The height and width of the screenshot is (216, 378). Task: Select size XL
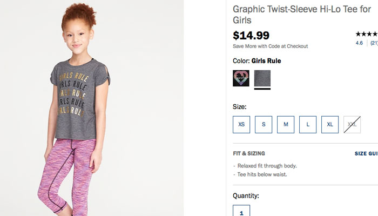330,124
